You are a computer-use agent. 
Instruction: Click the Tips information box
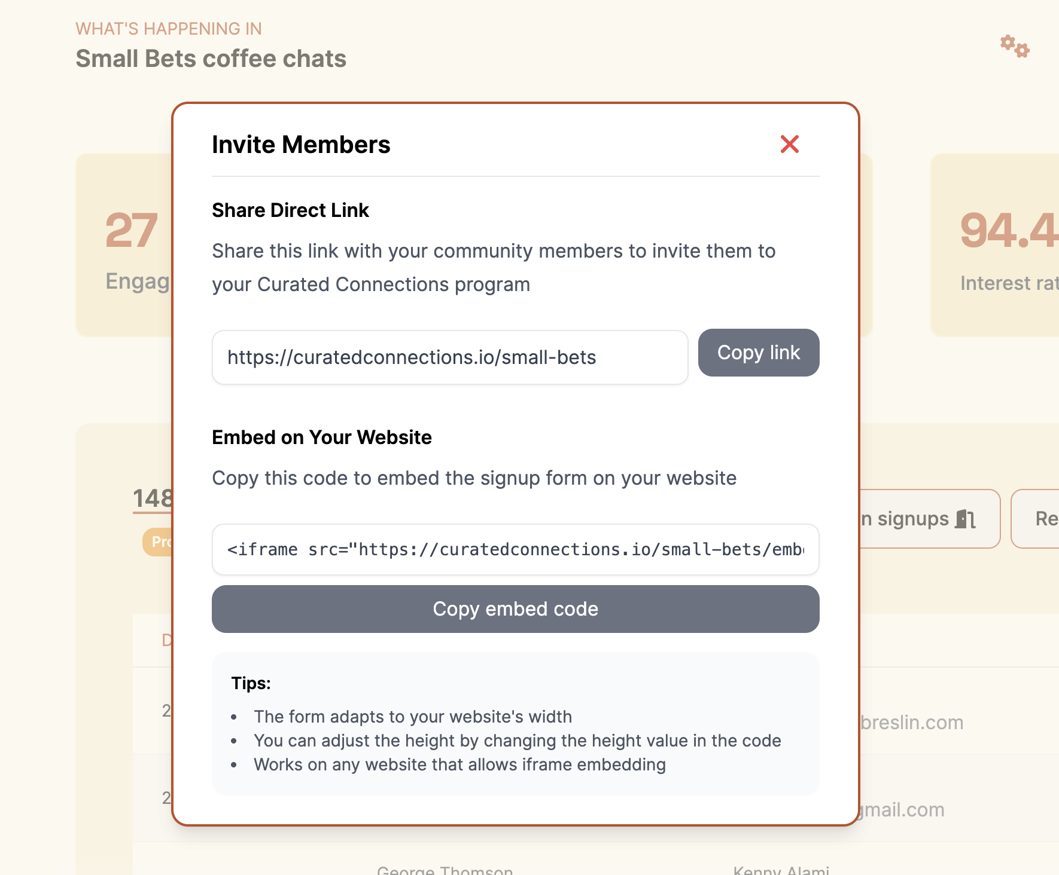(x=516, y=724)
